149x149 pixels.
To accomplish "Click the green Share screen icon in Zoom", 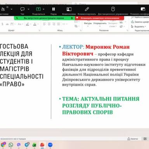I will pyautogui.click(x=38, y=9).
